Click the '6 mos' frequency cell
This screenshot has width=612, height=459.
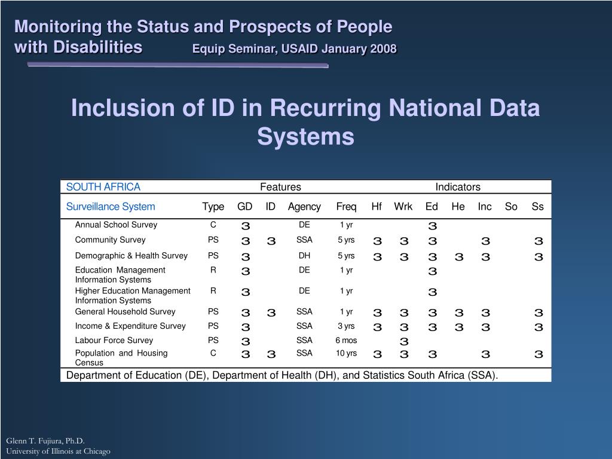[346, 340]
